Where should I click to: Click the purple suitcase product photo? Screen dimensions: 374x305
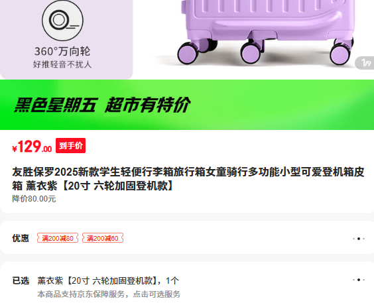click(x=263, y=32)
